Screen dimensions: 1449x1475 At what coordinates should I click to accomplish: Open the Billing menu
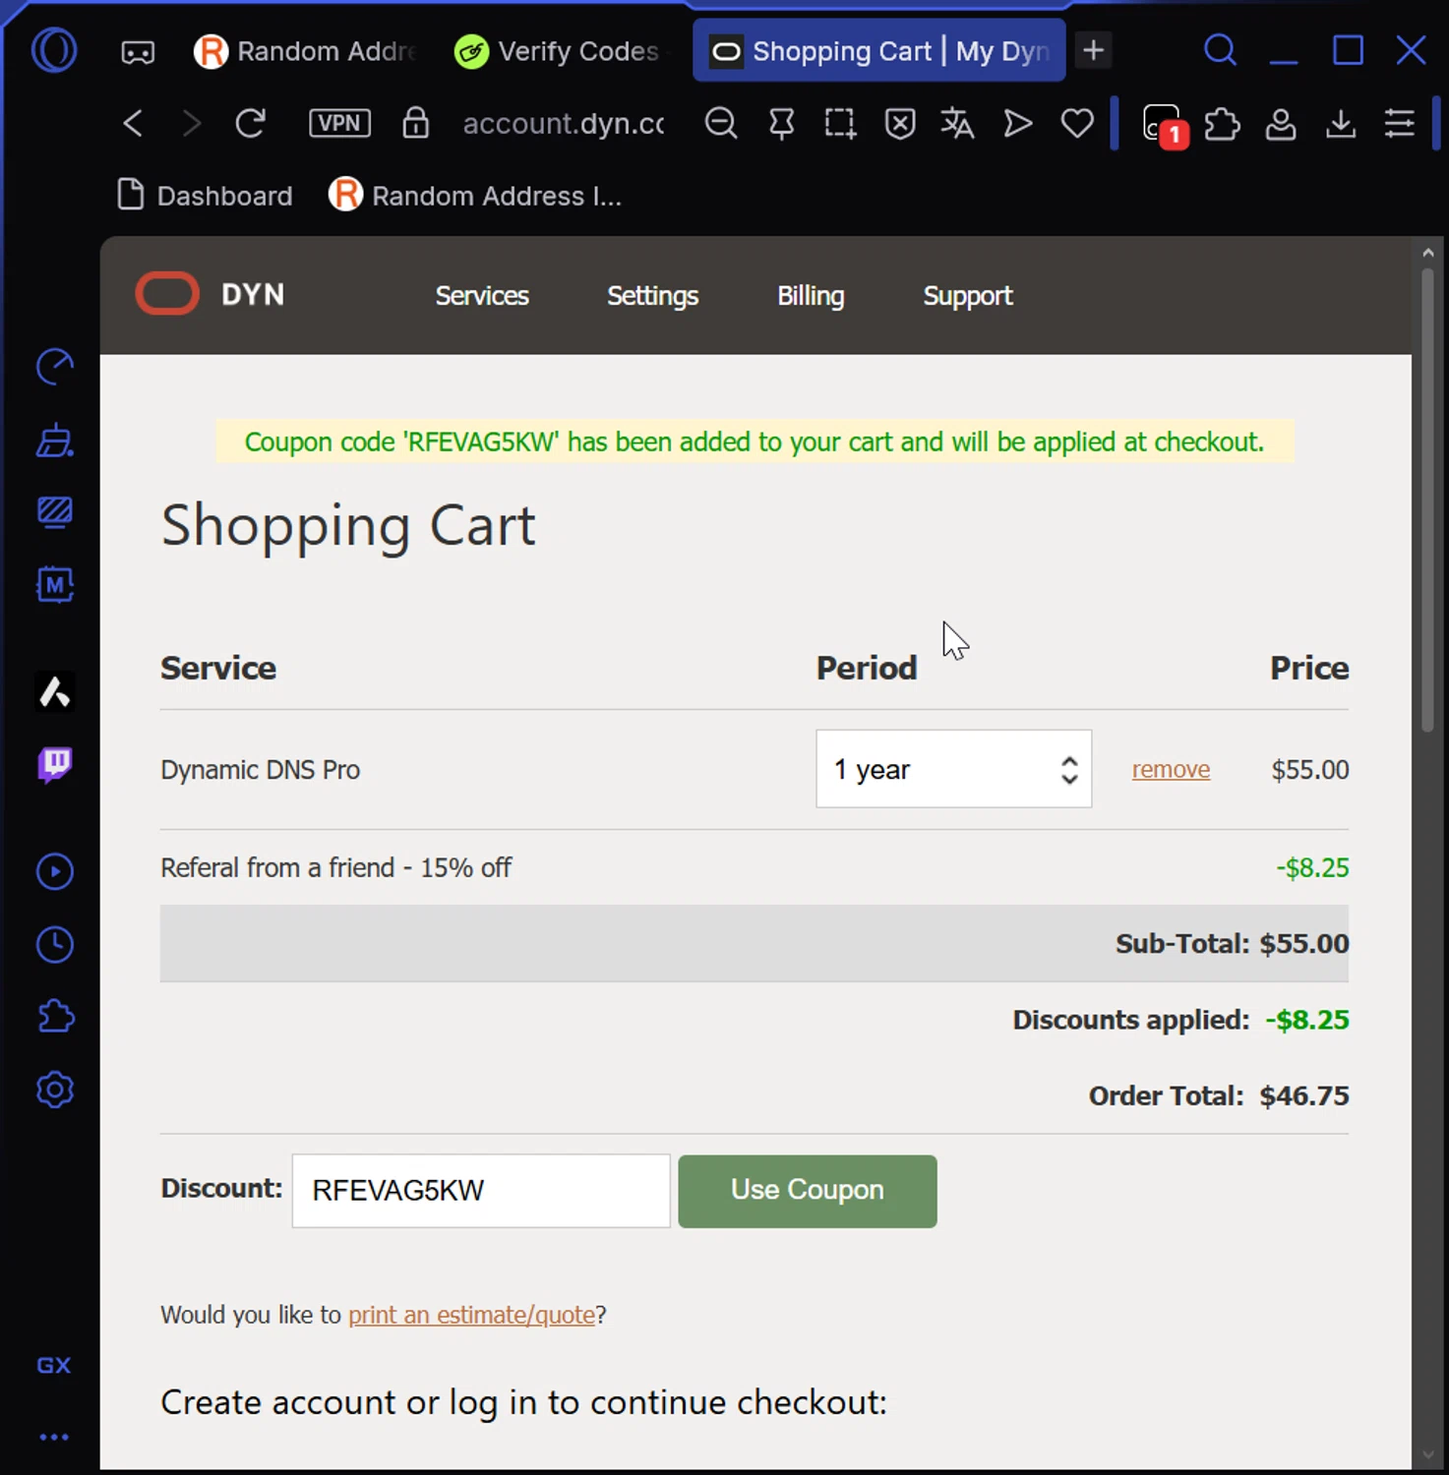[x=811, y=295]
